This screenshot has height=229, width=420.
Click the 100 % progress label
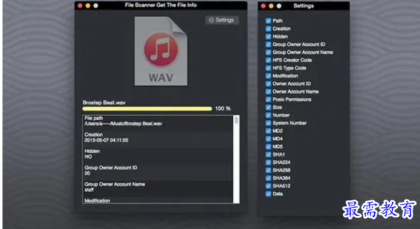(x=223, y=109)
